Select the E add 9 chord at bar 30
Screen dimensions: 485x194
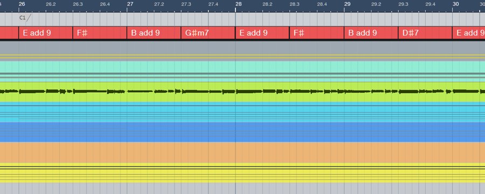tap(469, 33)
